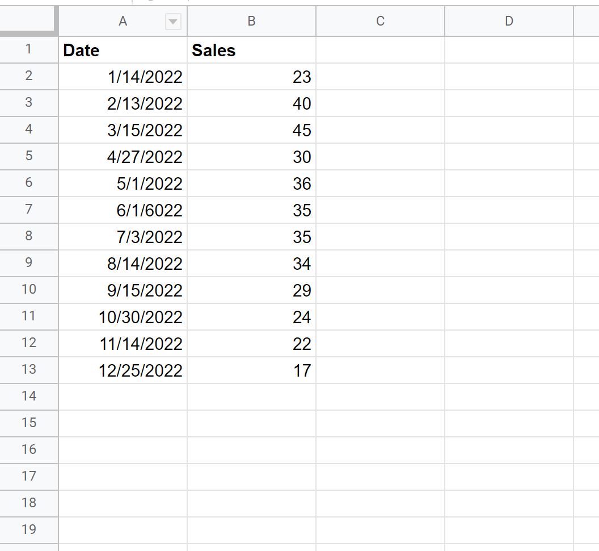Screen dimensions: 599x551
Task: Select row 1 header
Action: pos(29,50)
